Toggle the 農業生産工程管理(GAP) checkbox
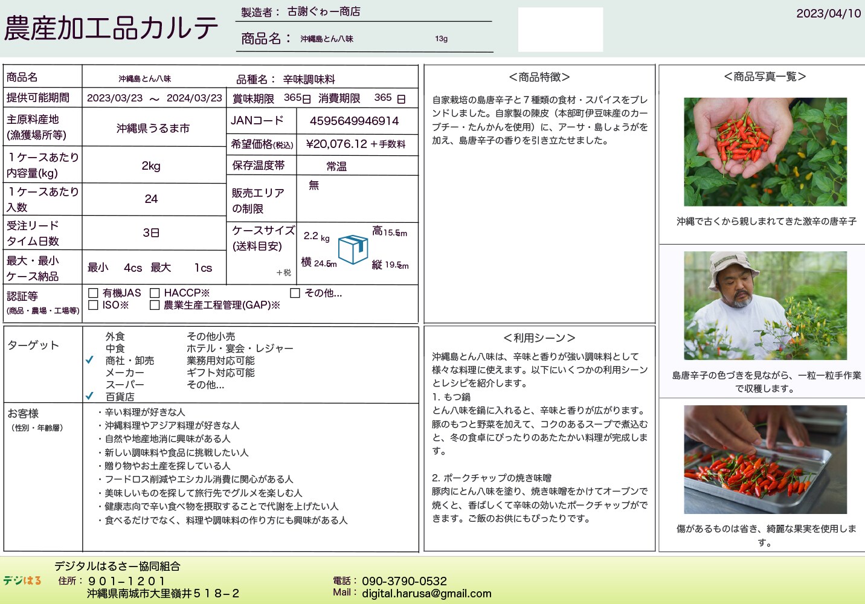865x604 pixels. (x=155, y=305)
